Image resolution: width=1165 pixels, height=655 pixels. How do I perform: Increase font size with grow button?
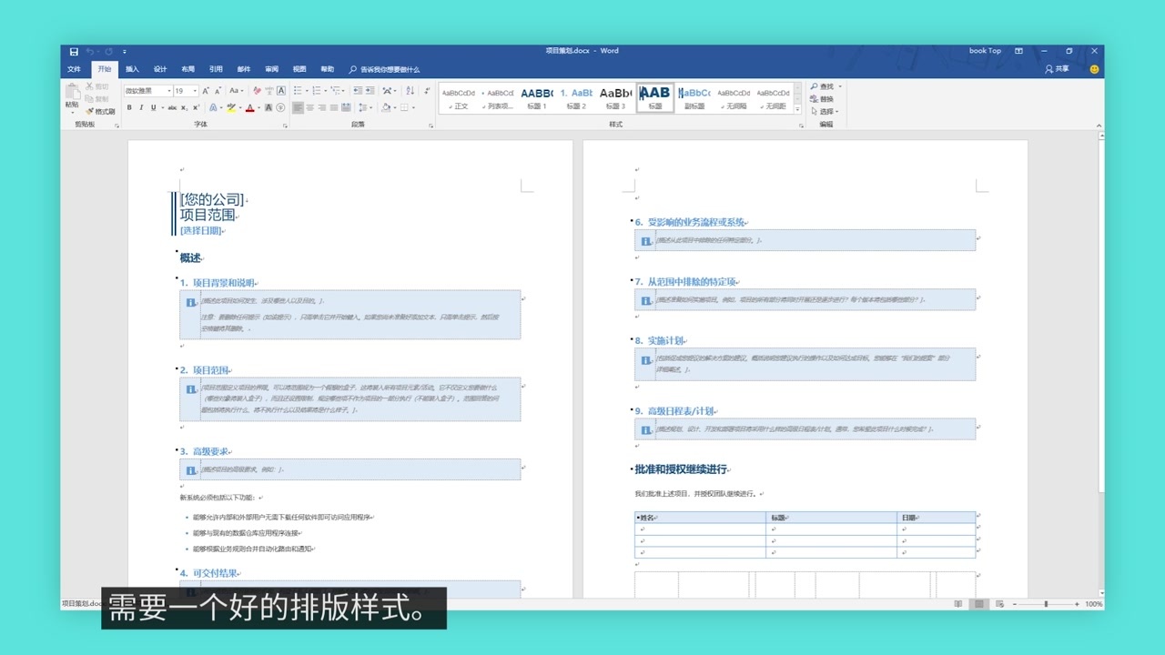tap(206, 91)
